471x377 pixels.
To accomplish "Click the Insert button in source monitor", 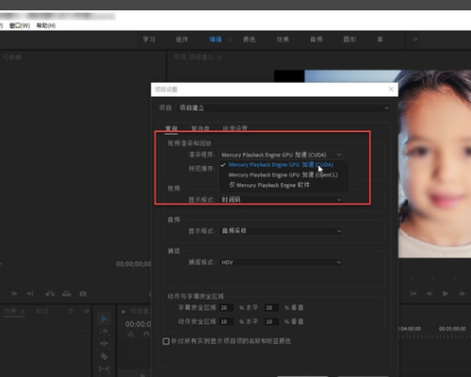I will point(50,294).
